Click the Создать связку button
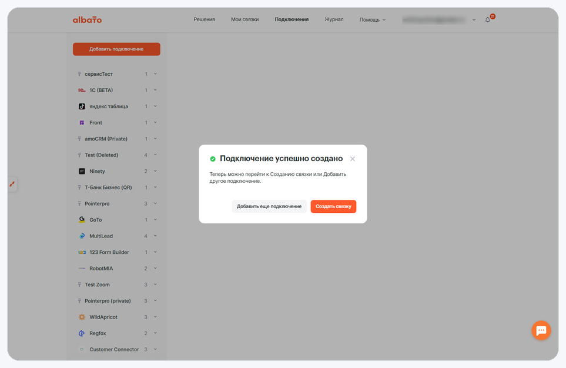This screenshot has width=566, height=368. point(333,206)
